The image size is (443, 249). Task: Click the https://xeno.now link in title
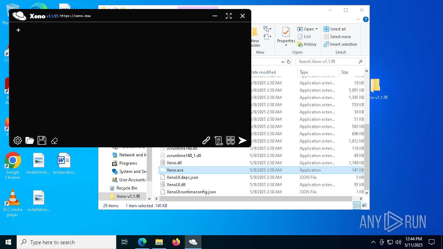point(75,16)
